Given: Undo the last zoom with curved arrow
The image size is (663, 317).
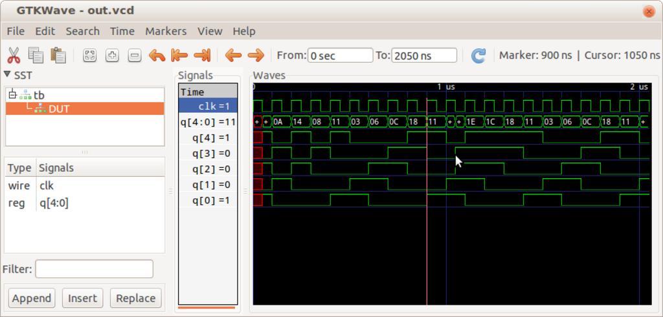Looking at the screenshot, I should 157,56.
